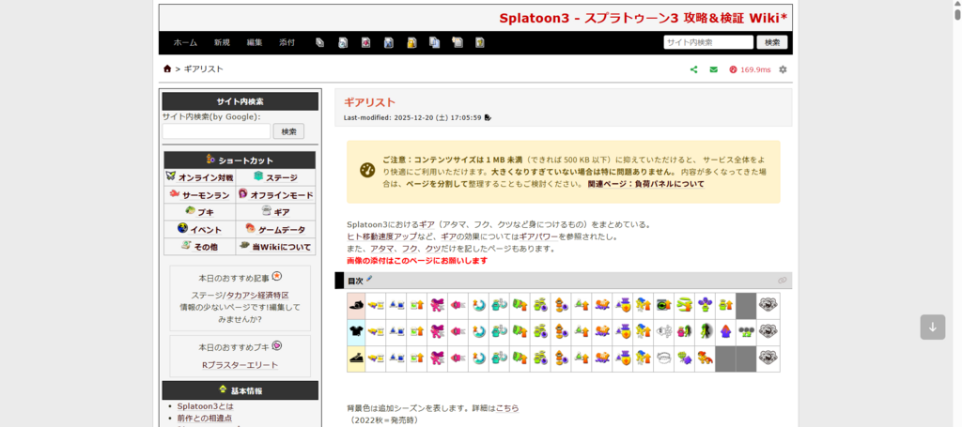Select the black cap headgear icon
962x427 pixels.
tap(356, 305)
